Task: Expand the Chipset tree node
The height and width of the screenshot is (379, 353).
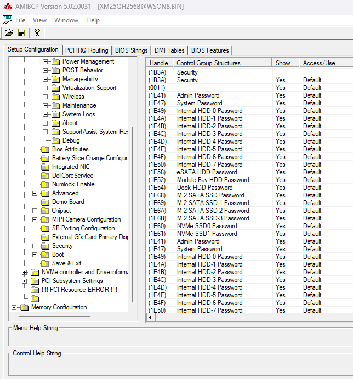Action: click(x=35, y=211)
